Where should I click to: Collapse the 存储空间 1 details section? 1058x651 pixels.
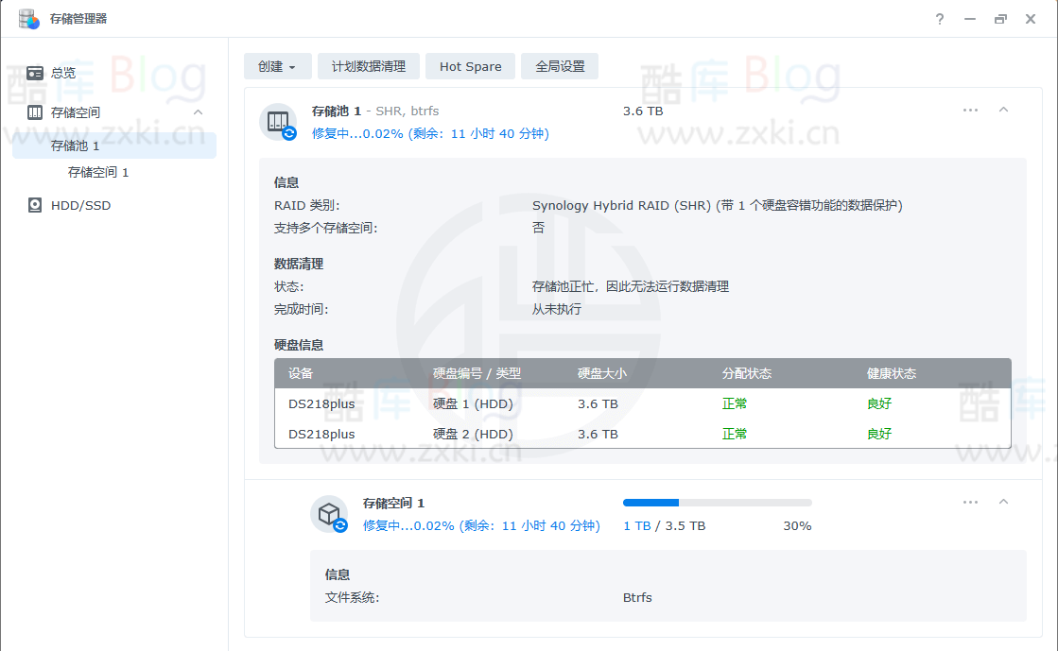[1003, 502]
